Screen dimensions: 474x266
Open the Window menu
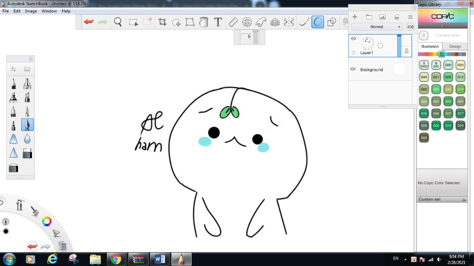click(x=49, y=11)
